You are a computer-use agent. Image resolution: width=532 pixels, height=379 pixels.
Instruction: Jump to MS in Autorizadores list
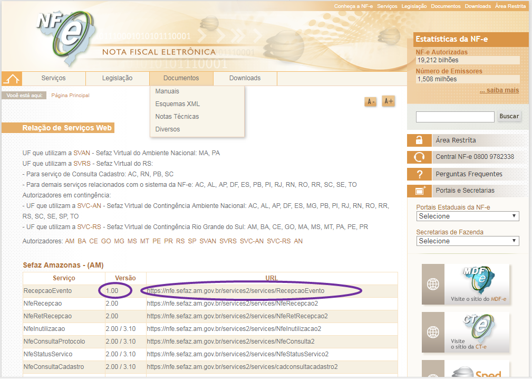(132, 241)
